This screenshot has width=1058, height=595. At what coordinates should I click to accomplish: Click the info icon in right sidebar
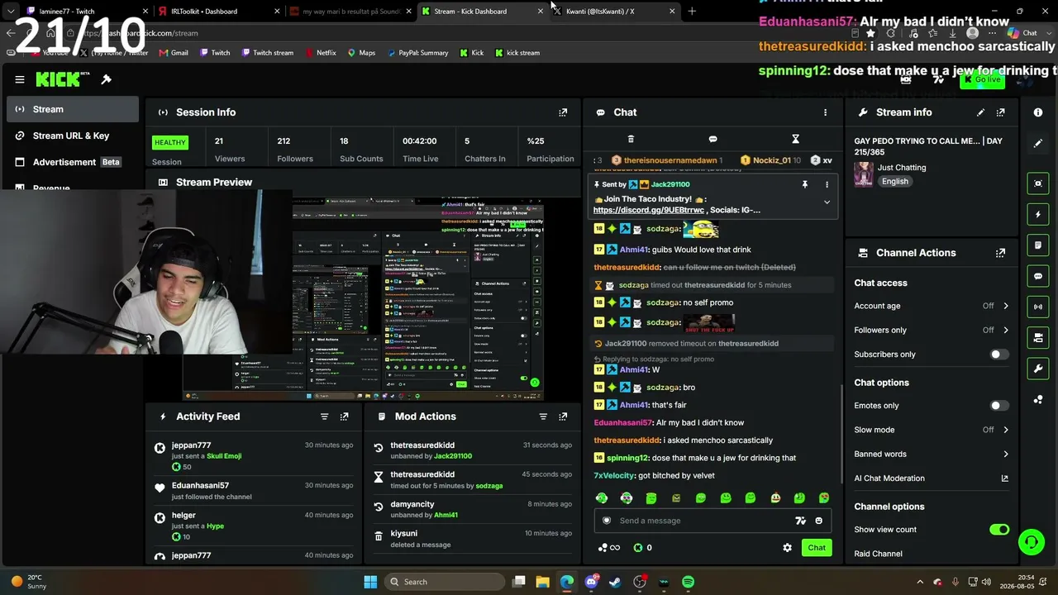click(1038, 112)
